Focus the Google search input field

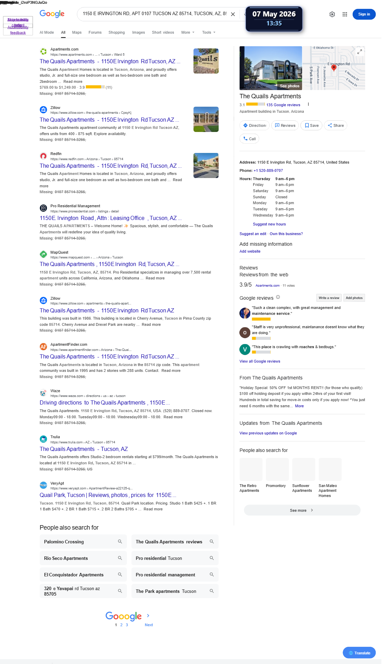click(x=155, y=14)
